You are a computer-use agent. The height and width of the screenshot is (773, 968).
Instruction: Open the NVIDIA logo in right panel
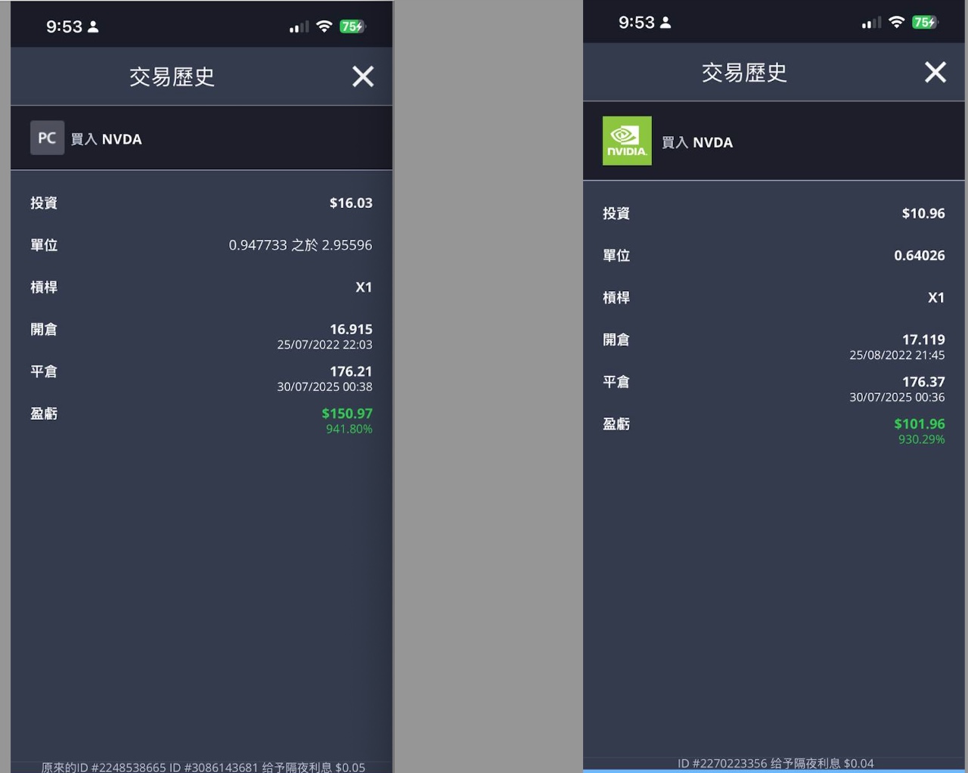pos(627,141)
